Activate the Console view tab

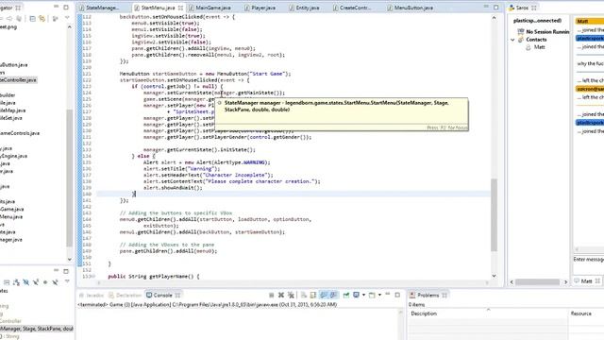coord(163,296)
